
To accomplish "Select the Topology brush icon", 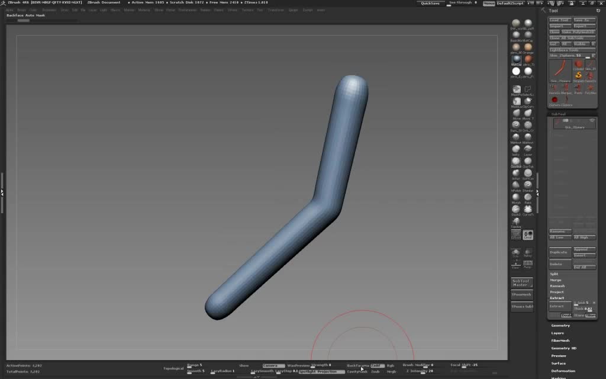I will pyautogui.click(x=516, y=221).
